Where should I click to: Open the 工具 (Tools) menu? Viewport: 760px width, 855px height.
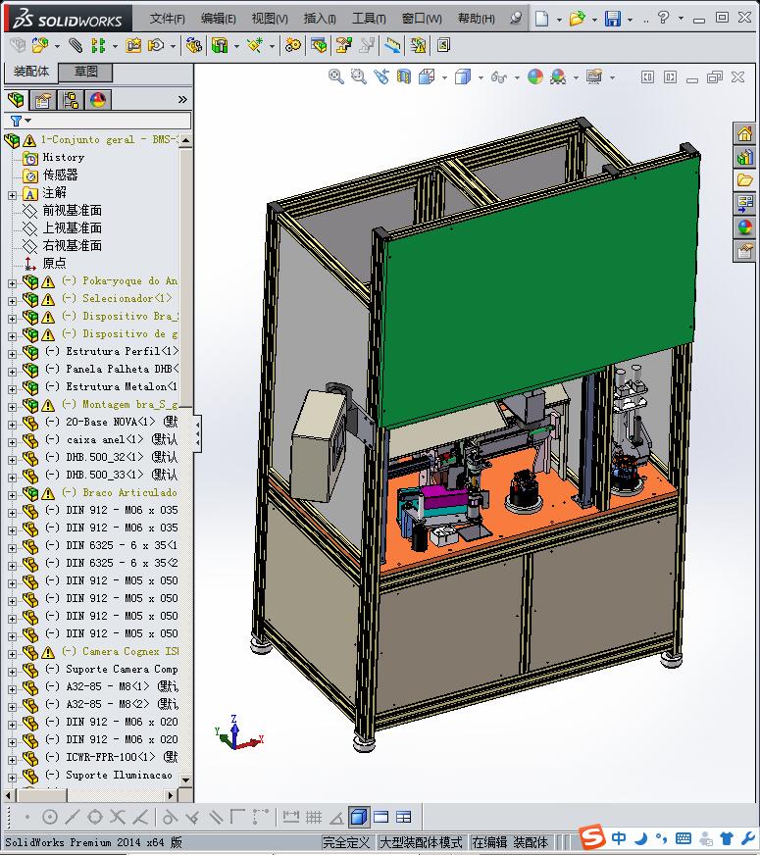tap(369, 19)
